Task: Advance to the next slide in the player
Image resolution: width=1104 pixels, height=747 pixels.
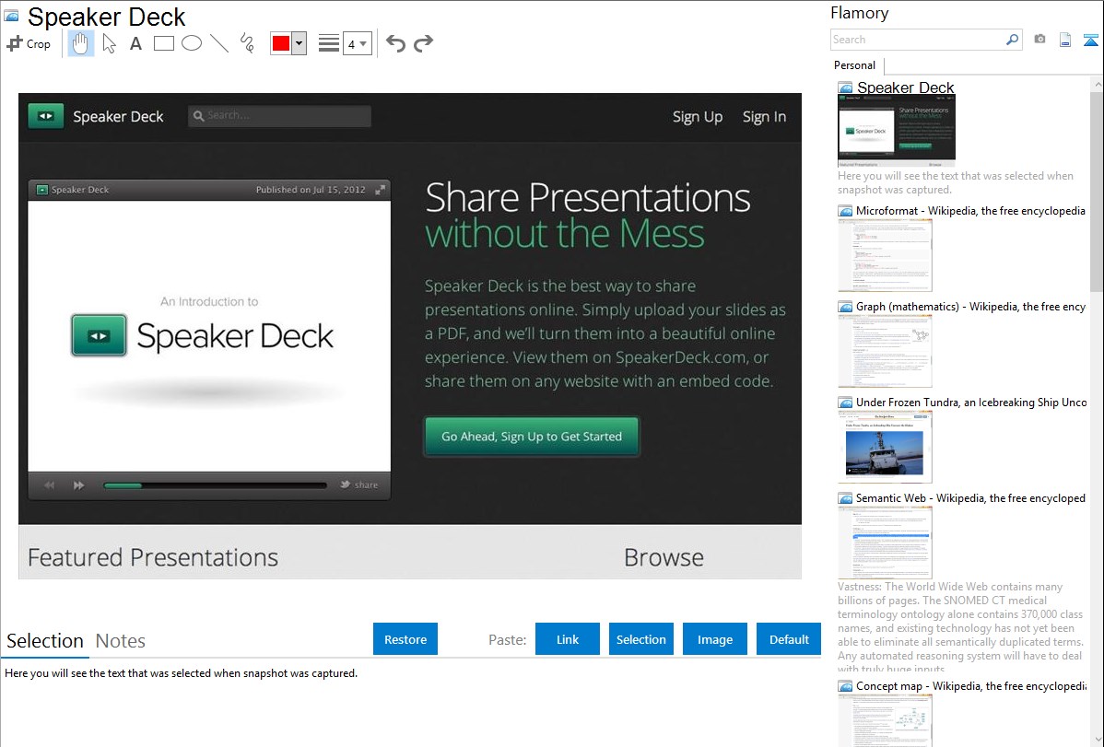Action: 79,485
